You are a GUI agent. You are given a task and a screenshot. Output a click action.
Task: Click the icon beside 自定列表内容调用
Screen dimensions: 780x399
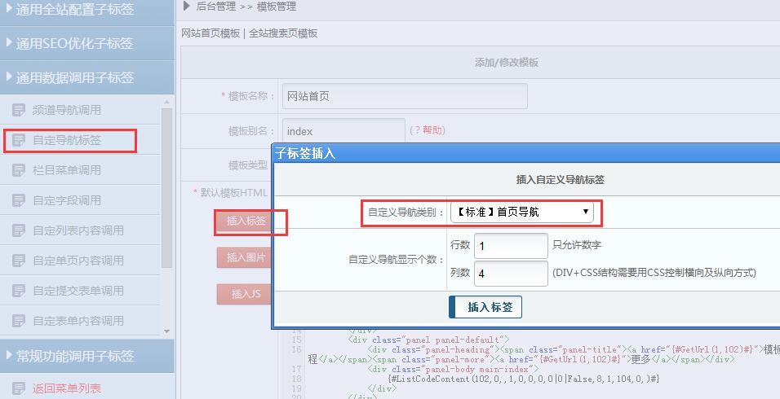tap(18, 230)
